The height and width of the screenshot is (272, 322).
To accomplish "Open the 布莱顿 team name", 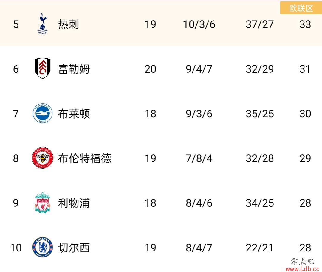I will [74, 114].
